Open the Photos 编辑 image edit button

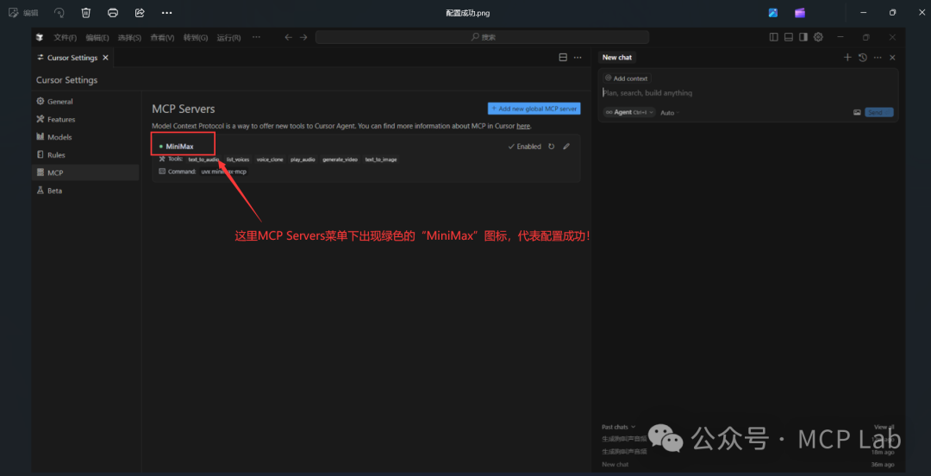click(24, 12)
